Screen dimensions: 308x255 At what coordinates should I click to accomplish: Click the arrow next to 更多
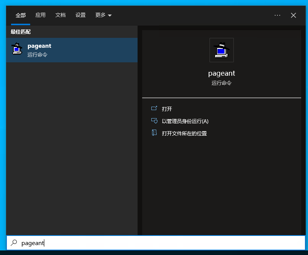coord(110,16)
